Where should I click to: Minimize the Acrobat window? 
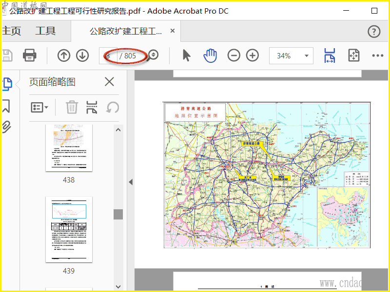[x=346, y=11]
